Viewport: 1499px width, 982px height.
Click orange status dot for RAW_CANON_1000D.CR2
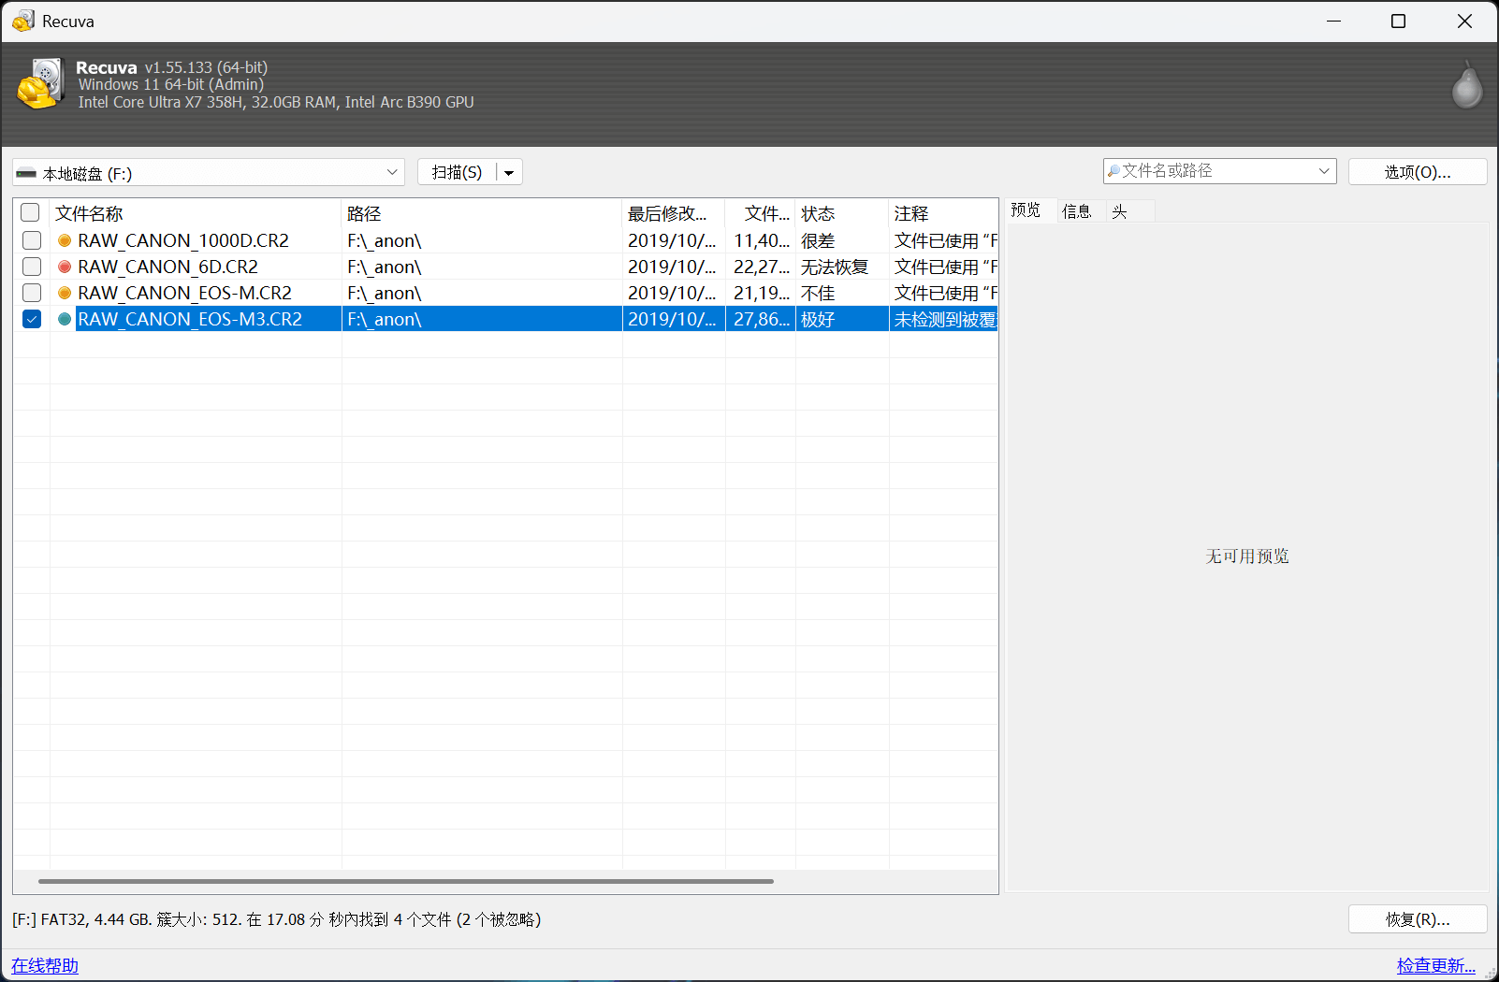(65, 240)
